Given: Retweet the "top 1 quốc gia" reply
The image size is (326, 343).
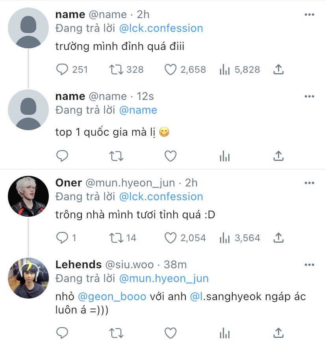Looking at the screenshot, I should 116,156.
